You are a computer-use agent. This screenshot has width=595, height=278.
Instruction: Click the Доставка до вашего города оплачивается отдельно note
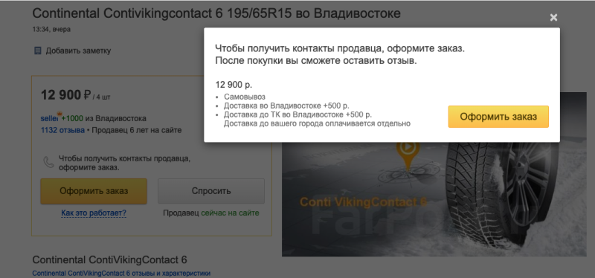point(317,123)
